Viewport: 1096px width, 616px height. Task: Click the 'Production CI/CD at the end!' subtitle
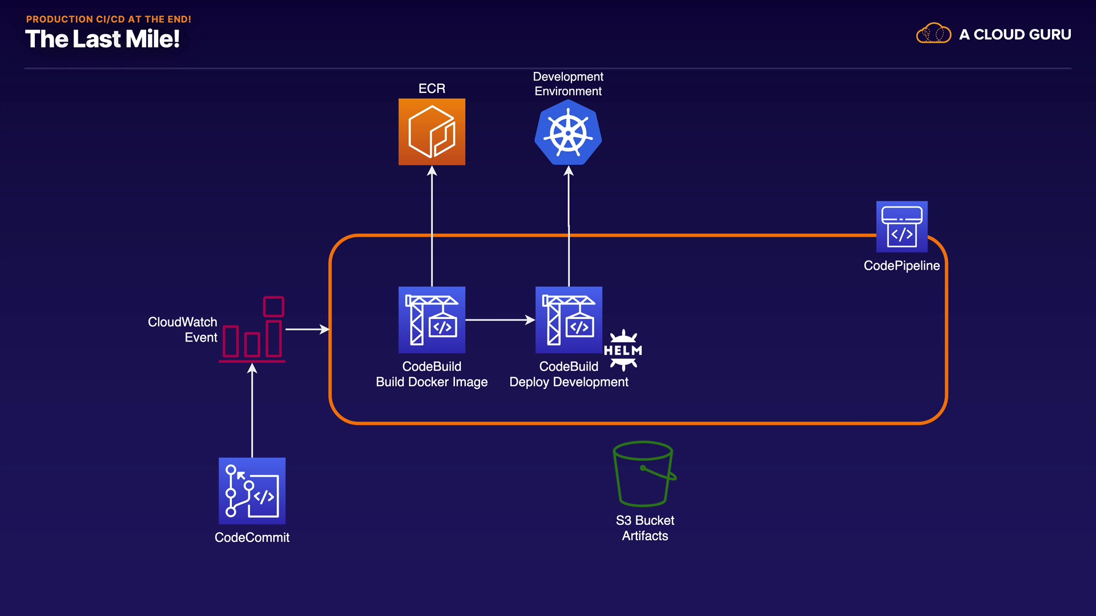point(108,19)
